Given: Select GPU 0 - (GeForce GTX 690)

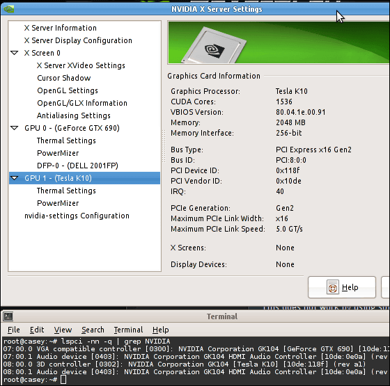Looking at the screenshot, I should pyautogui.click(x=72, y=128).
